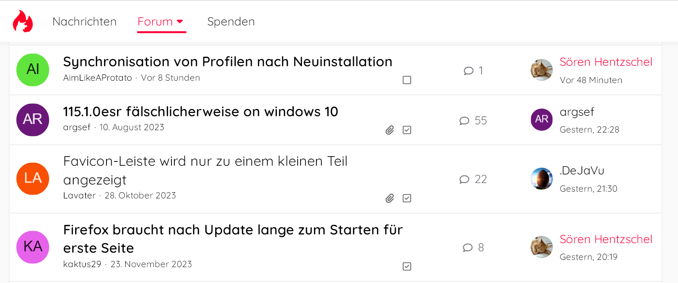Click paperclip attachment icon on Favicon-Leiste thread
678x283 pixels.
pyautogui.click(x=390, y=198)
